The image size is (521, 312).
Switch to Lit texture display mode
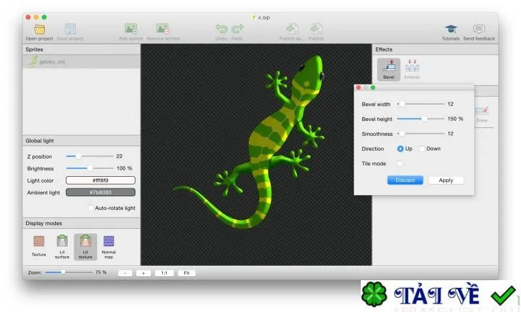85,247
